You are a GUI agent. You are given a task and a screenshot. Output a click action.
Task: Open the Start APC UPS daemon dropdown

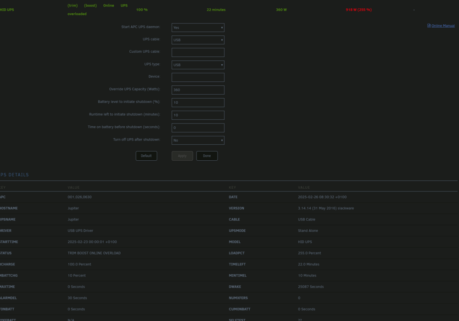198,28
